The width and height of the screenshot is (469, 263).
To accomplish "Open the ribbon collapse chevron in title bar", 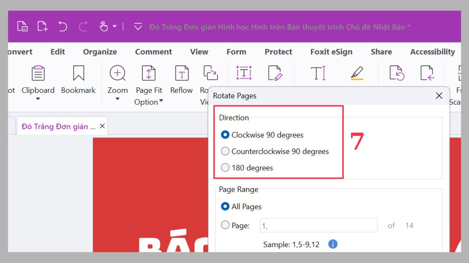I will pos(138,26).
